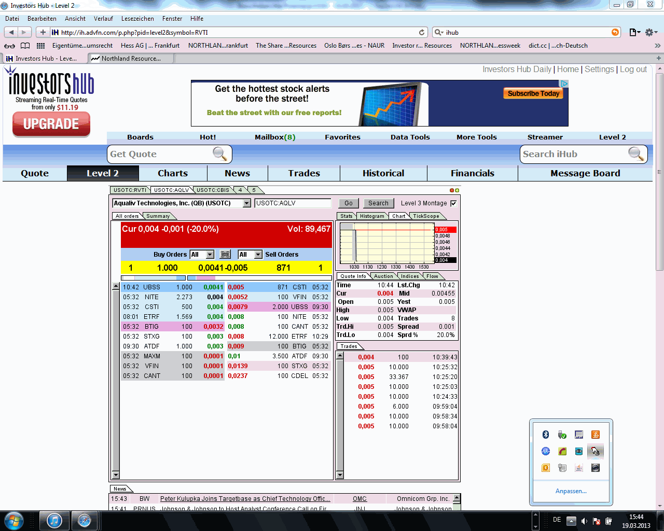
Task: Click the USOTC:AQLV symbol input field
Action: click(293, 203)
